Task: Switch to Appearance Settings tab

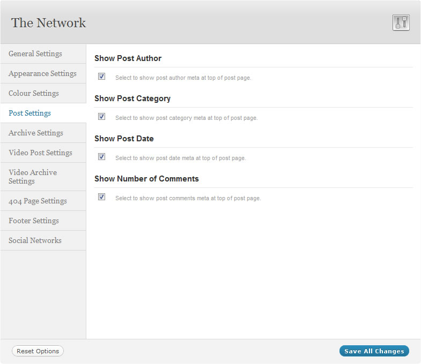Action: [x=42, y=73]
